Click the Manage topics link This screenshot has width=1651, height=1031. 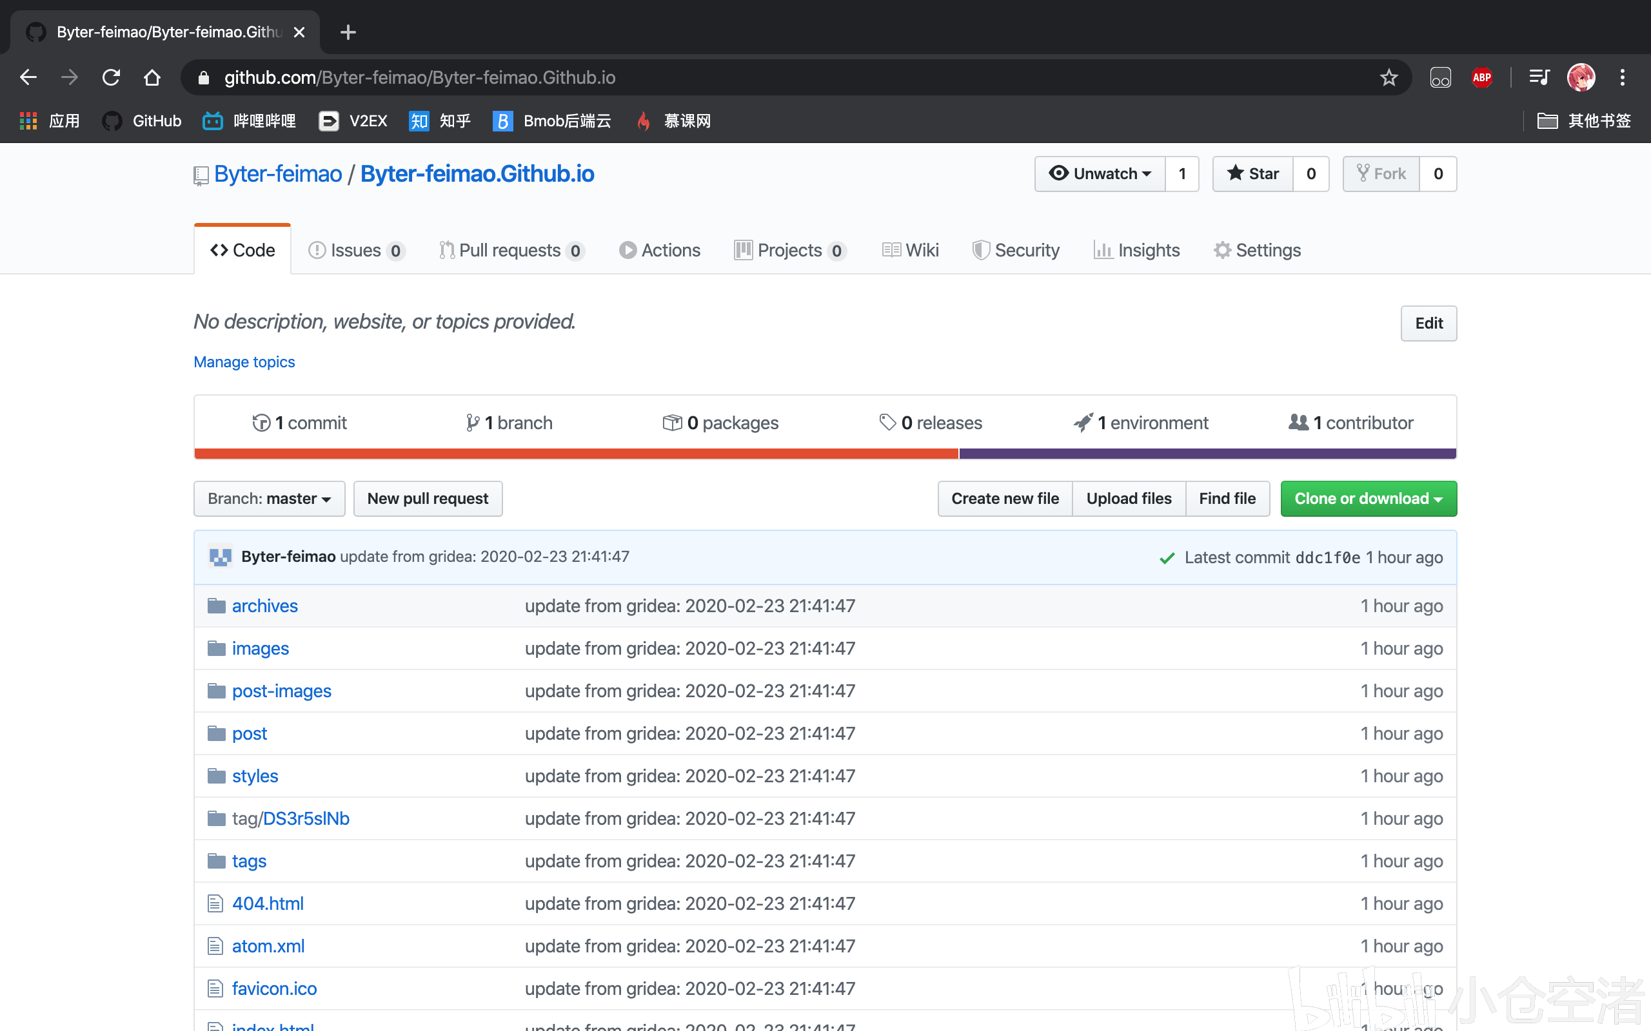click(244, 362)
